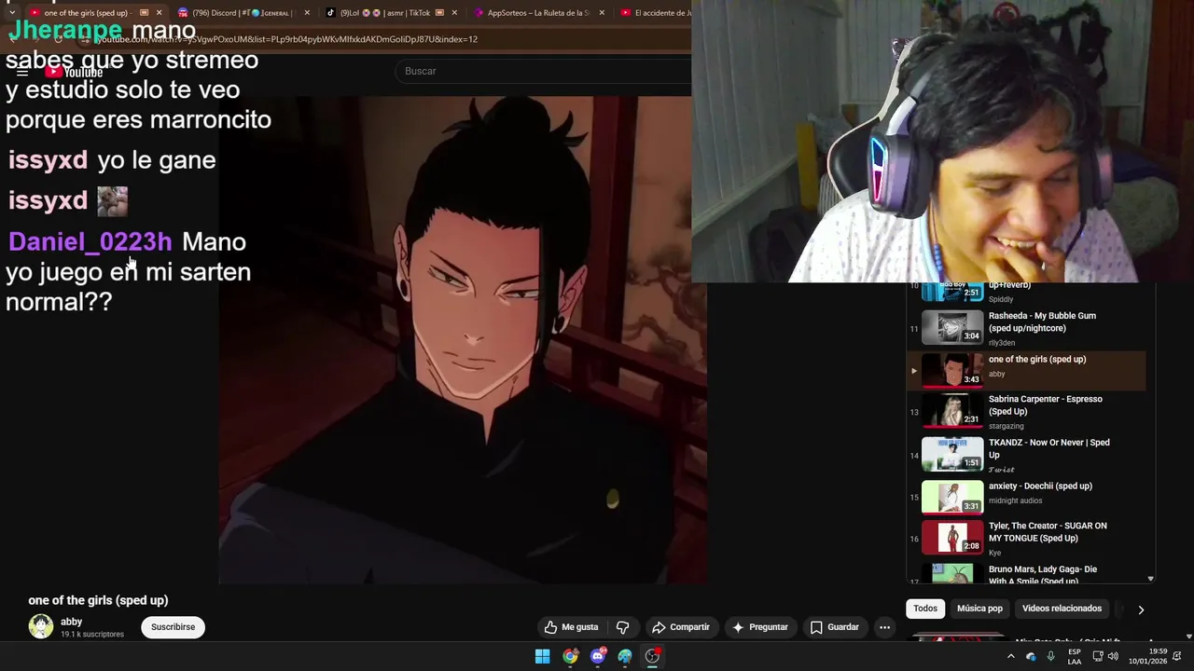Viewport: 1194px width, 671px height.
Task: Open the three-dot more actions menu
Action: coord(884,627)
